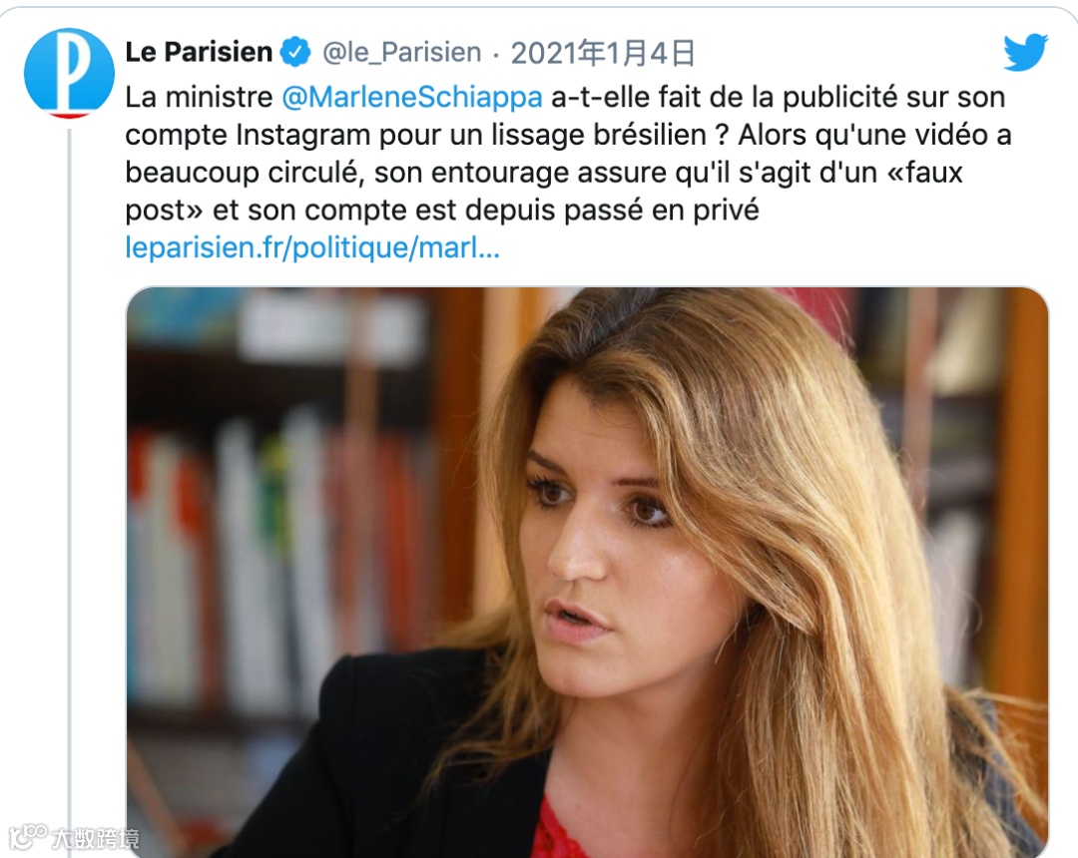Click the watermark logo icon at bottom-left

coord(28,836)
